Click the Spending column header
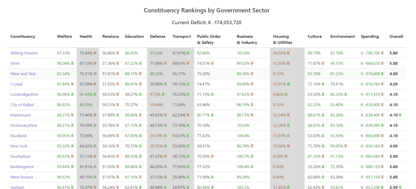Image resolution: width=416 pixels, height=189 pixels. tap(370, 36)
